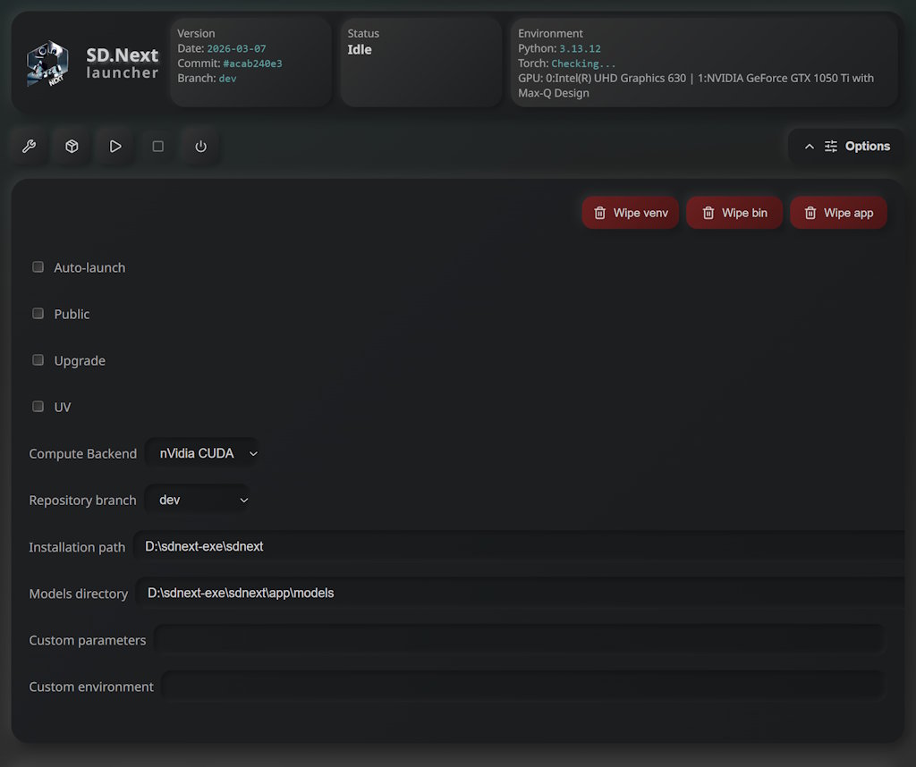Viewport: 916px width, 767px height.
Task: Click the package box install icon
Action: 72,146
